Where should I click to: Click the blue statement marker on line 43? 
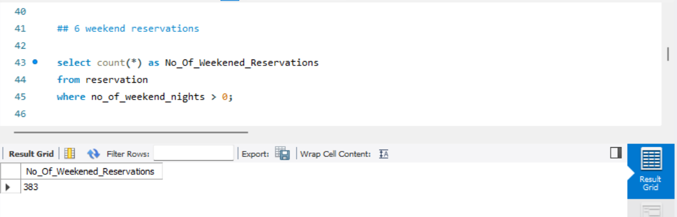[x=35, y=62]
